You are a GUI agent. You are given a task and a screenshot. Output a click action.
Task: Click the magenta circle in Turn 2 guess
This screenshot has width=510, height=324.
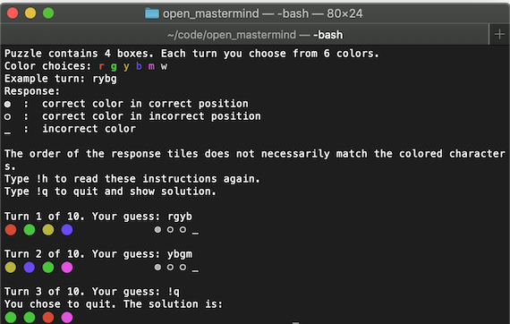pos(67,268)
